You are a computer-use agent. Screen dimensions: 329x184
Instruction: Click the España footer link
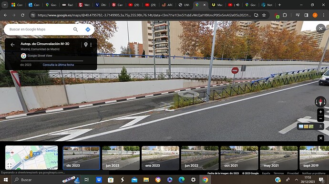click(x=266, y=173)
